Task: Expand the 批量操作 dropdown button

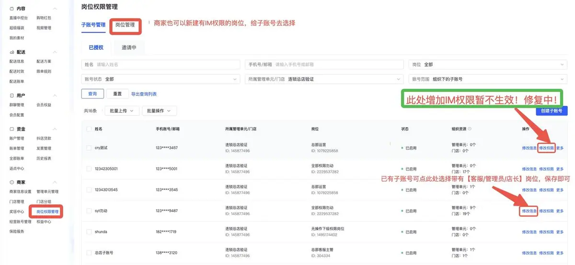Action: pos(159,111)
